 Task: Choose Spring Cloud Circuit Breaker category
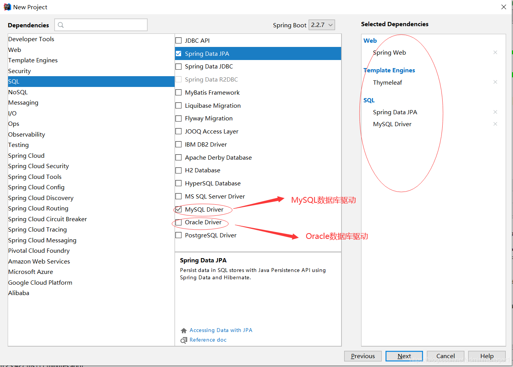pos(91,219)
